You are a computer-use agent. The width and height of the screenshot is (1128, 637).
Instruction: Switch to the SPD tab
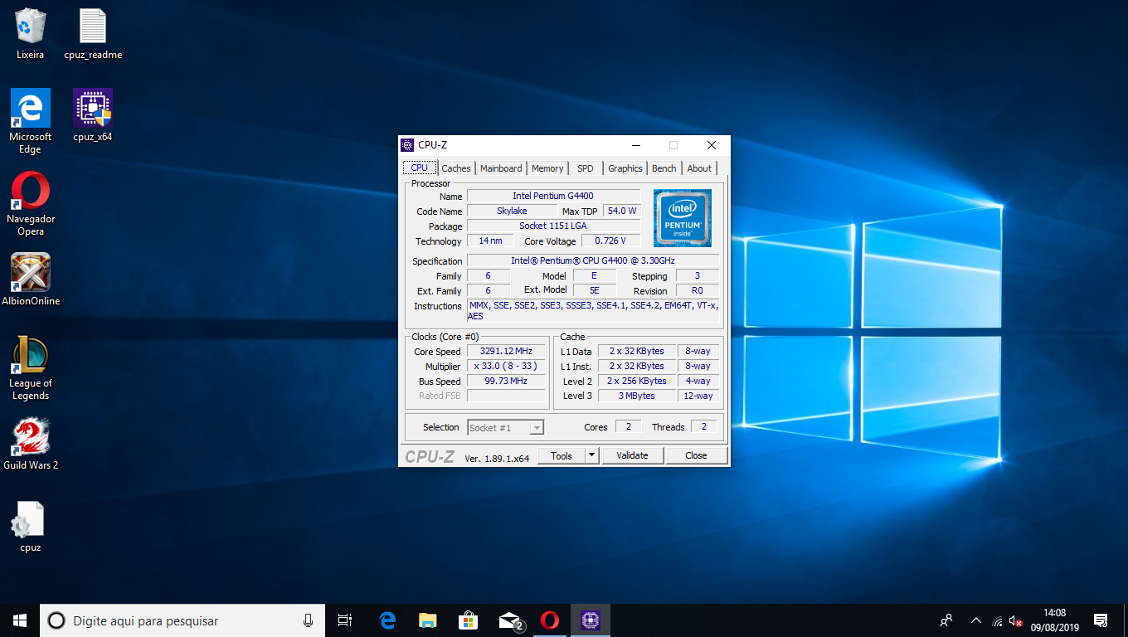586,168
